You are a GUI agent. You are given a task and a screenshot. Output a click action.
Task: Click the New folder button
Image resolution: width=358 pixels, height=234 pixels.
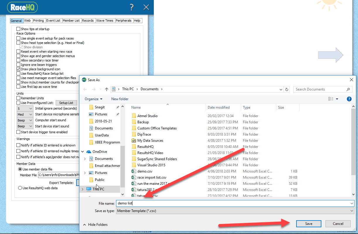click(120, 99)
